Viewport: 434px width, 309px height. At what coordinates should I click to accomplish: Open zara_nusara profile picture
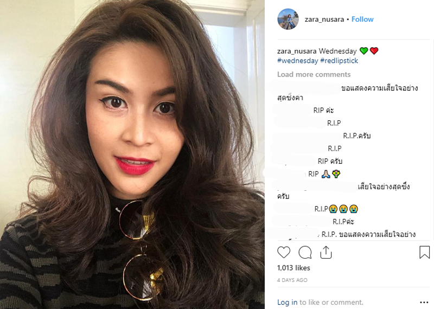[x=288, y=19]
